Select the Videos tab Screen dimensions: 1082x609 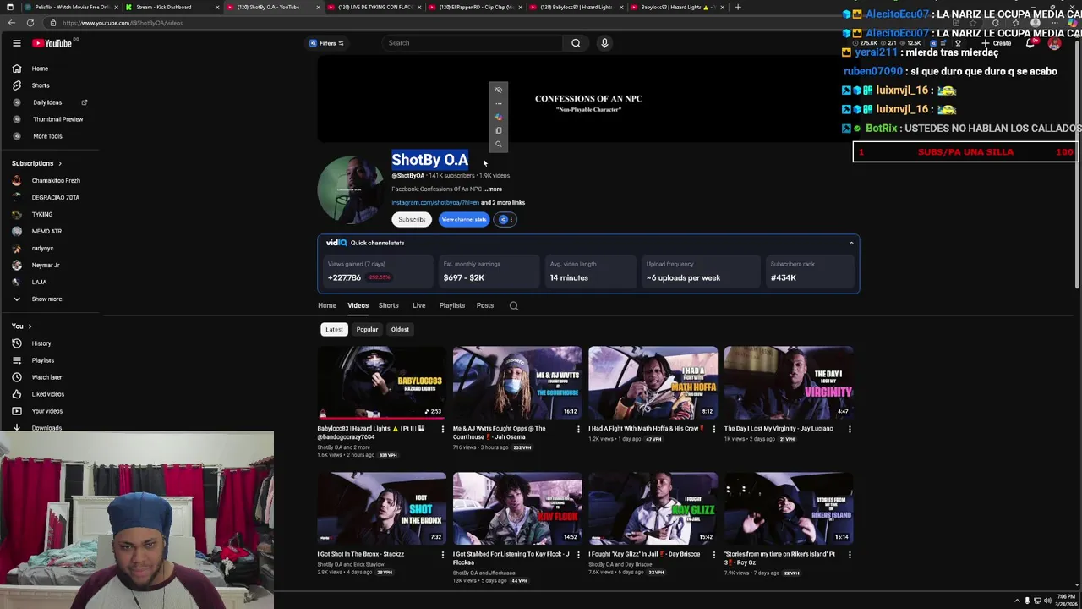click(x=358, y=305)
